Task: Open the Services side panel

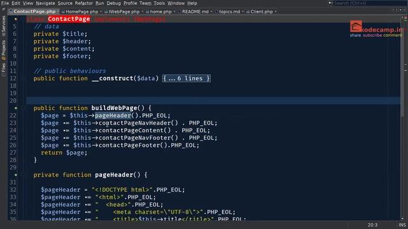Action: point(3,25)
